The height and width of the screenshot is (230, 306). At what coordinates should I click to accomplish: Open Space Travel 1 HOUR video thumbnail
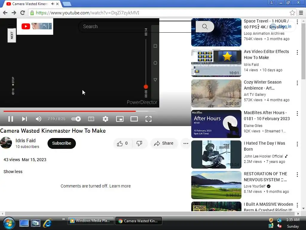tap(216, 32)
